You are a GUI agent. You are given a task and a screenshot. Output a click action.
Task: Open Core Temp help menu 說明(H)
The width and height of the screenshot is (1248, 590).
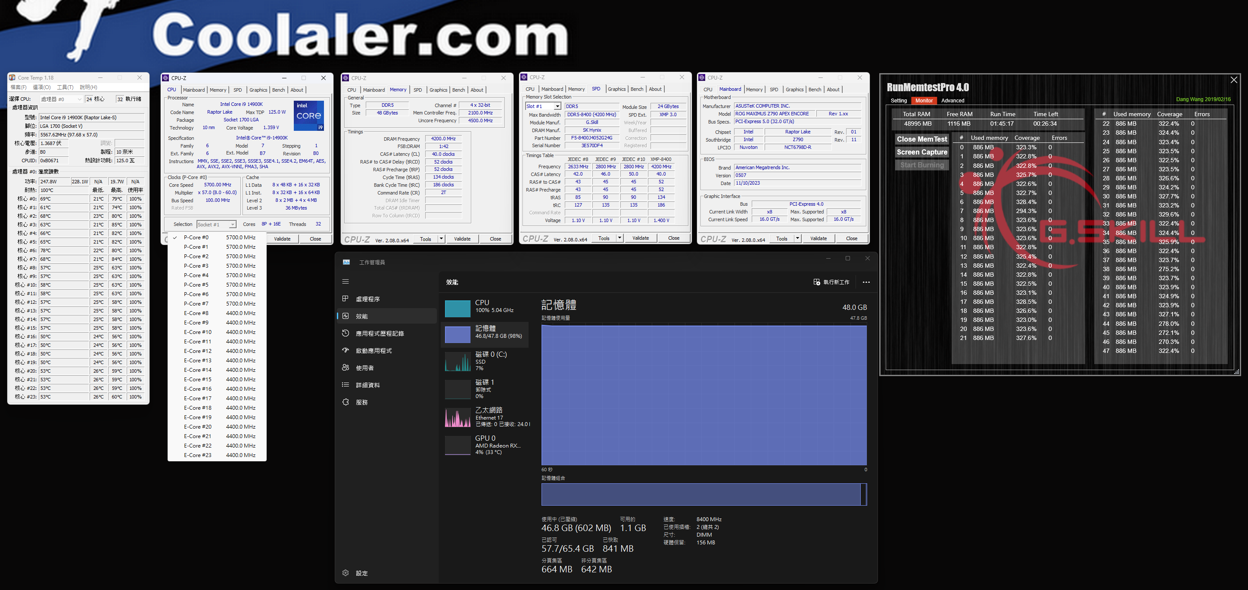coord(88,88)
